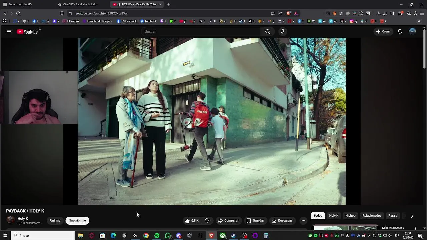Click the Descargar button
This screenshot has height=240, width=427.
pyautogui.click(x=282, y=221)
